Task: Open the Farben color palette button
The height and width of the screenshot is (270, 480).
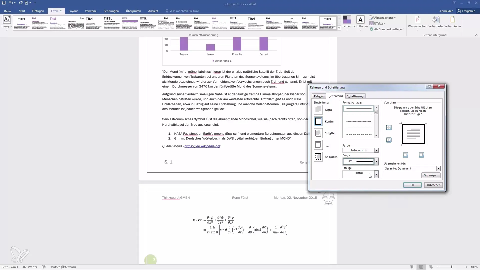Action: [347, 23]
